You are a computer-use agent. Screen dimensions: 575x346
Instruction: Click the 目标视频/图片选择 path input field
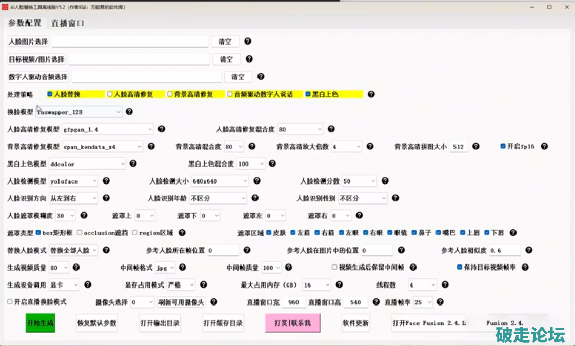pyautogui.click(x=140, y=59)
